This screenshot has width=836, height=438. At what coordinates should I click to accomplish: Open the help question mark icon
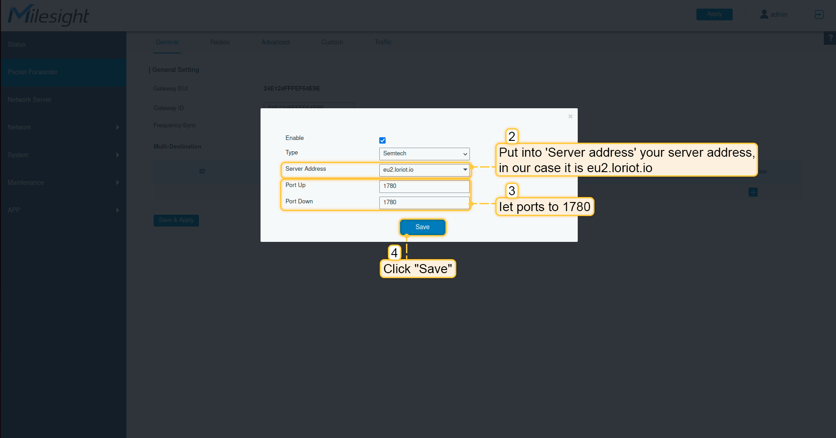point(830,39)
